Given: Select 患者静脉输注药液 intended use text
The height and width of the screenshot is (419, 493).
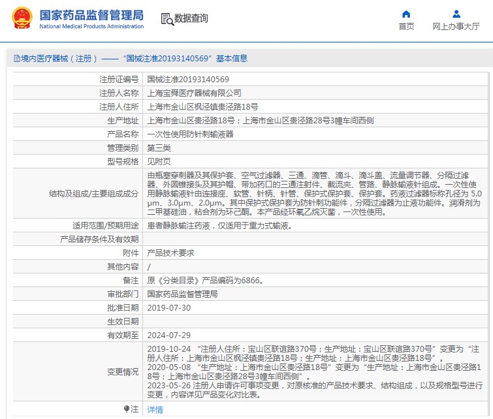Looking at the screenshot, I should click(x=220, y=226).
